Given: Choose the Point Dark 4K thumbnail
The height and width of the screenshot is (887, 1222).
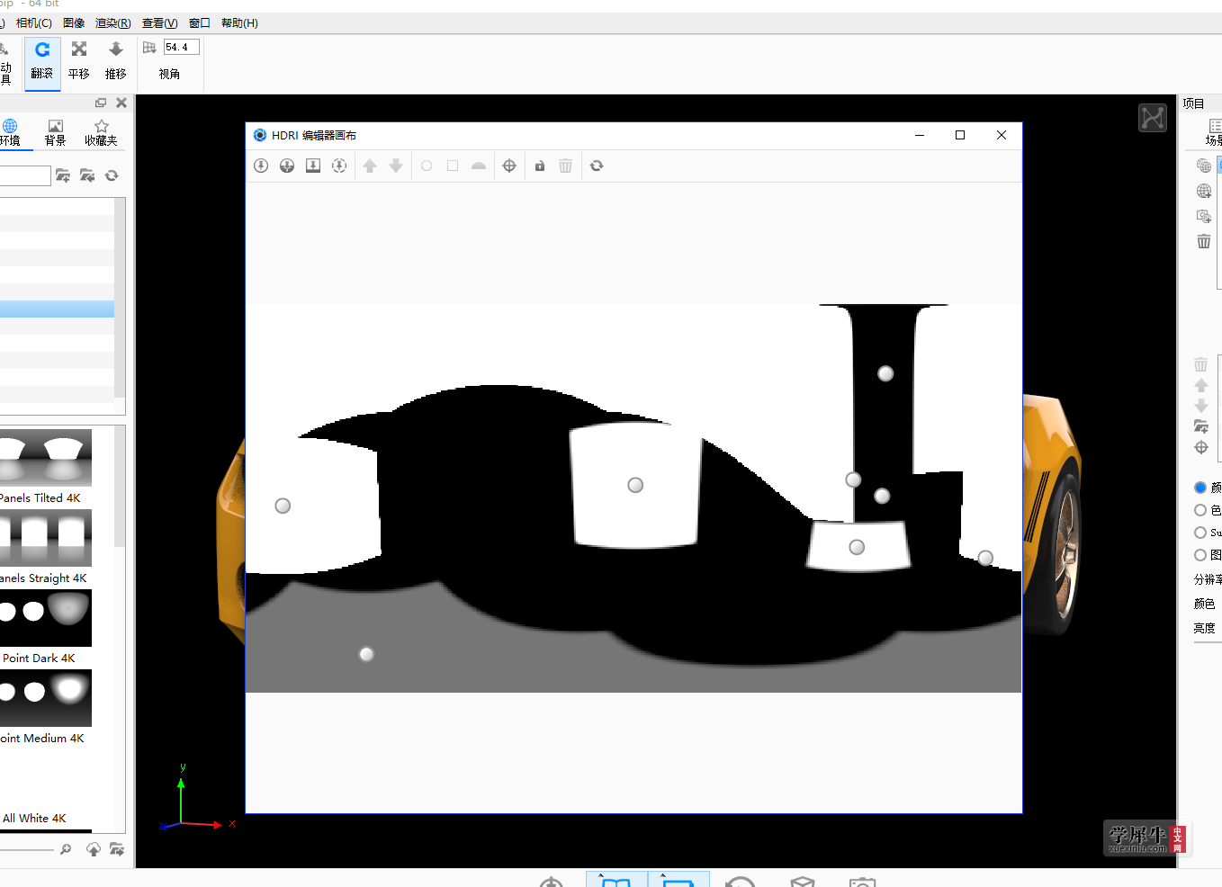Looking at the screenshot, I should tap(46, 618).
